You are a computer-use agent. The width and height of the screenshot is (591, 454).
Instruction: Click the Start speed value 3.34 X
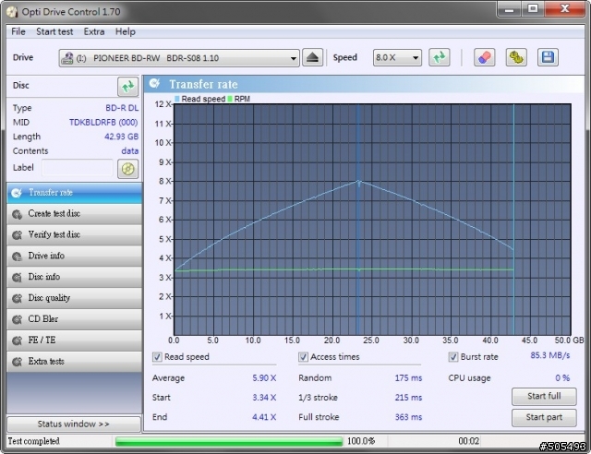(264, 398)
